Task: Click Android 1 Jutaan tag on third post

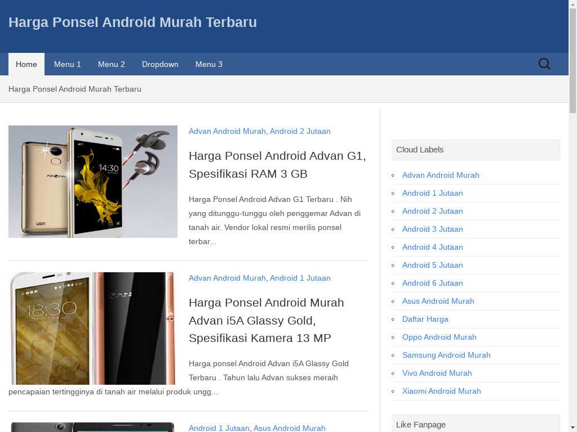Action: (x=219, y=428)
